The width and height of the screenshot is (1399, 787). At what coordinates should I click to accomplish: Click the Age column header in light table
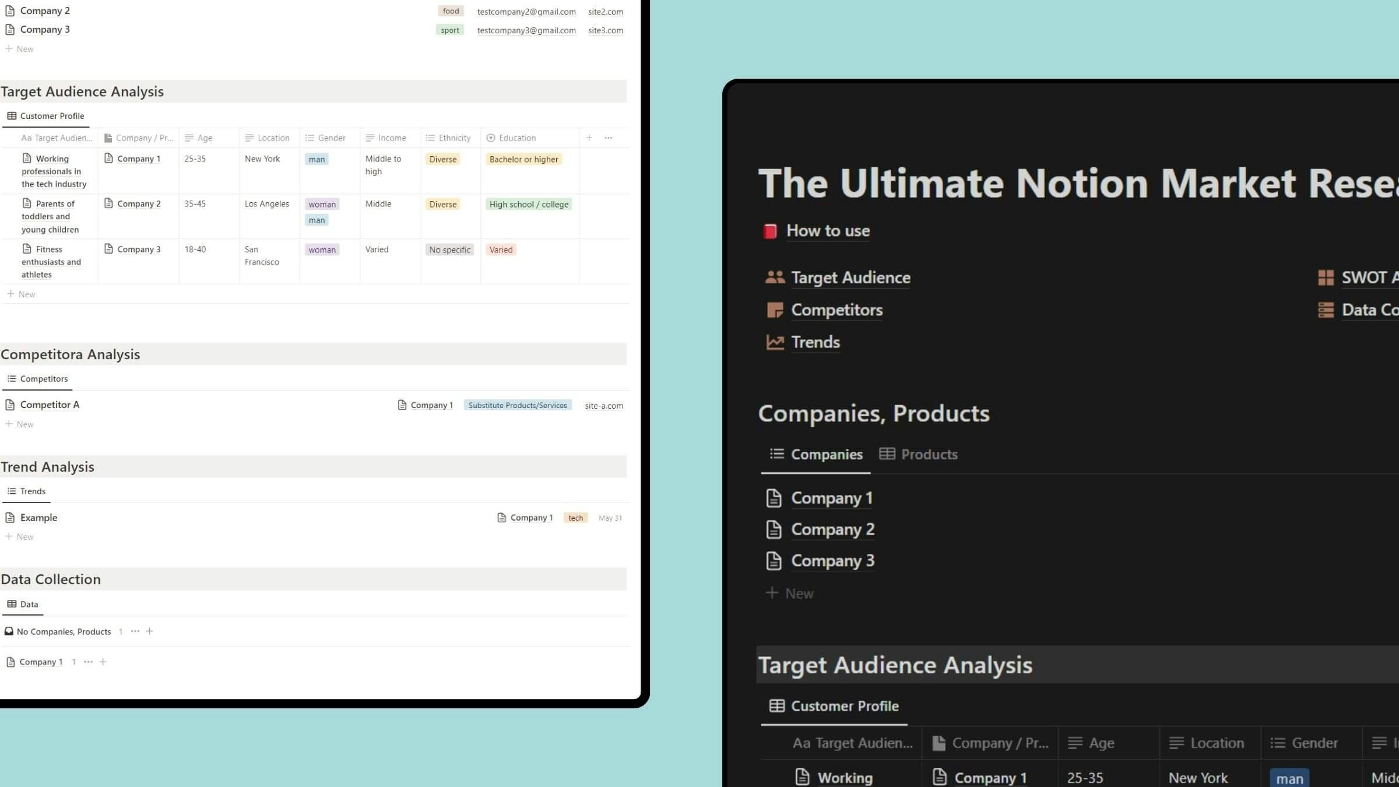[209, 138]
